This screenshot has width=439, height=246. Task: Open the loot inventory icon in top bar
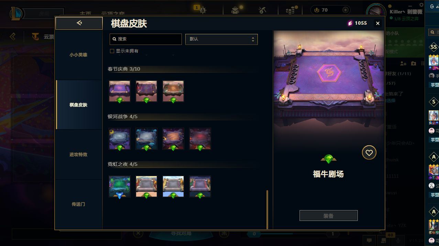[x=235, y=10]
